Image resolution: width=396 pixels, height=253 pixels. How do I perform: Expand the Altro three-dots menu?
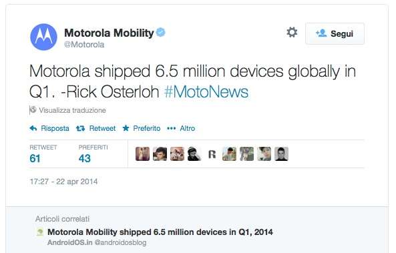(171, 129)
